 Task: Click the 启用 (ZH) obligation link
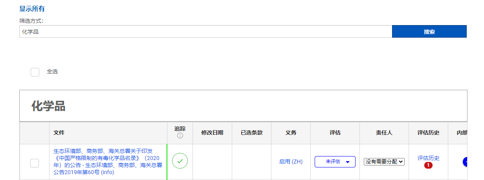tap(291, 162)
